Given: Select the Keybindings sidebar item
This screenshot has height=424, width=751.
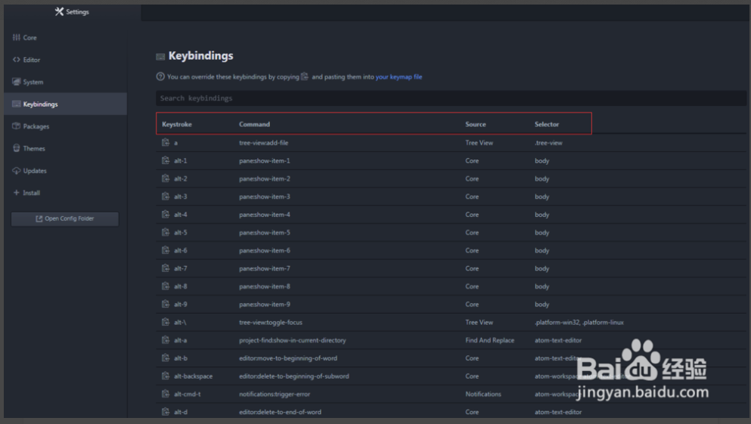Looking at the screenshot, I should coord(65,104).
